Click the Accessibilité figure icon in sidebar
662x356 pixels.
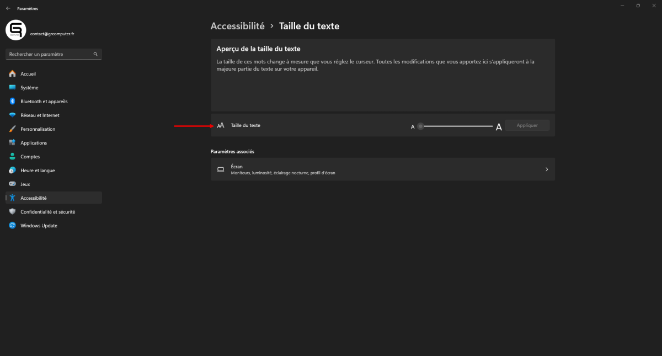pyautogui.click(x=12, y=198)
